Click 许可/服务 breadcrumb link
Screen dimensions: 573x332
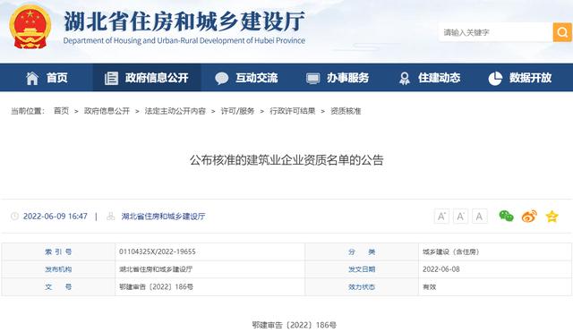click(237, 111)
